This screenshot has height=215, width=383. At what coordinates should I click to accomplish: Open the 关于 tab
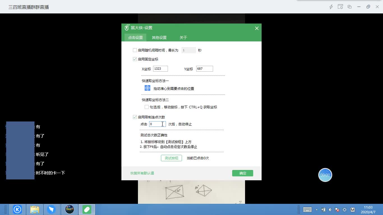click(x=183, y=37)
